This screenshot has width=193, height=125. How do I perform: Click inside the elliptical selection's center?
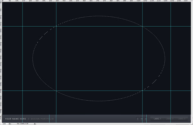pyautogui.click(x=99, y=59)
